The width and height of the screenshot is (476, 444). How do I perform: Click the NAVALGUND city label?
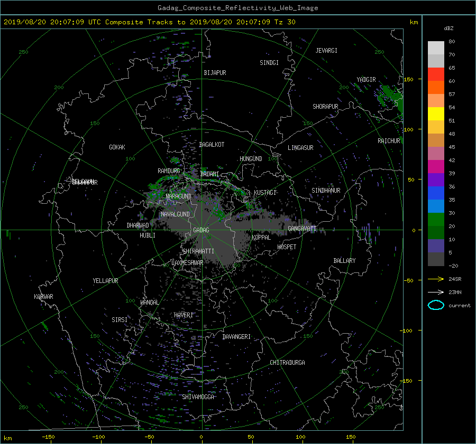click(x=175, y=214)
